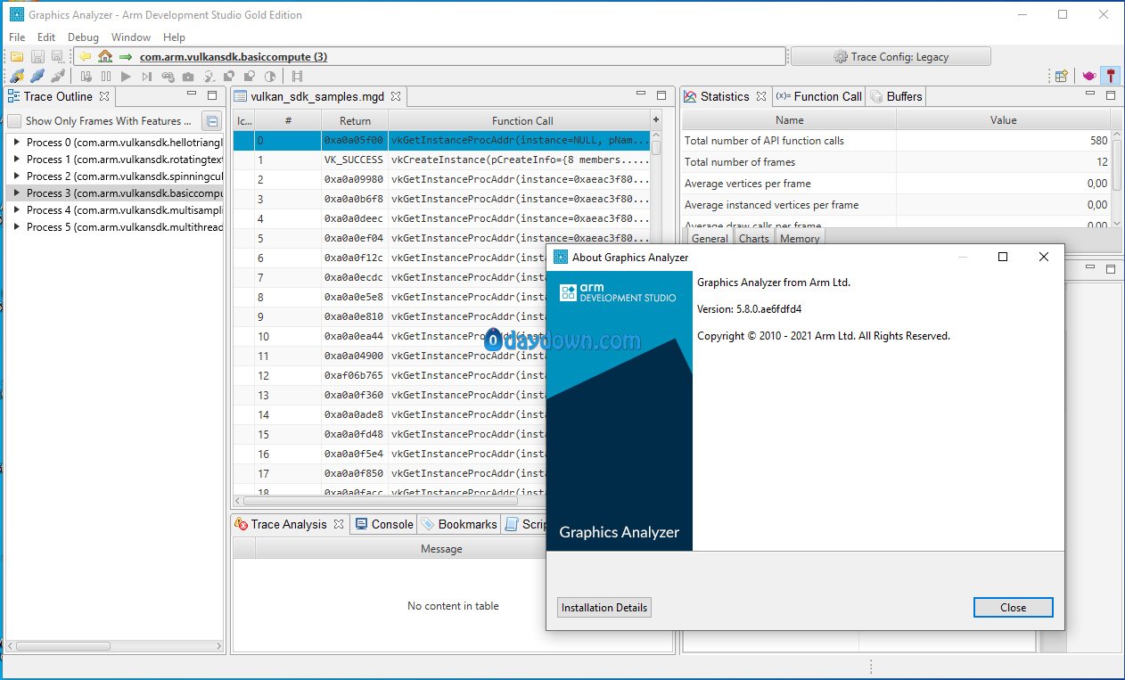The image size is (1125, 680).
Task: Click the com.arm.vulkansdk.basiccompute (3) breadcrumb link
Action: pyautogui.click(x=234, y=57)
